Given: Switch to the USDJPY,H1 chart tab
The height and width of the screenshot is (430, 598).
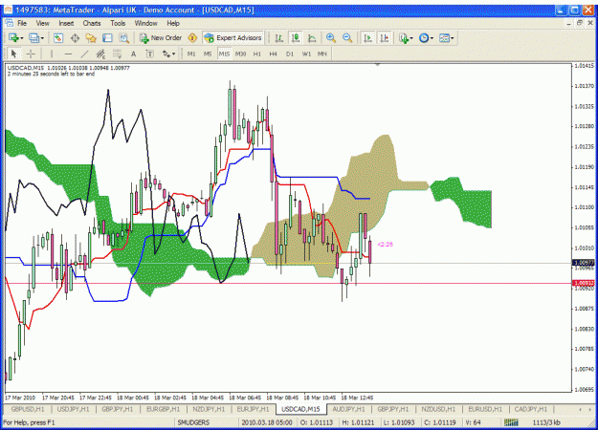Looking at the screenshot, I should (x=73, y=409).
